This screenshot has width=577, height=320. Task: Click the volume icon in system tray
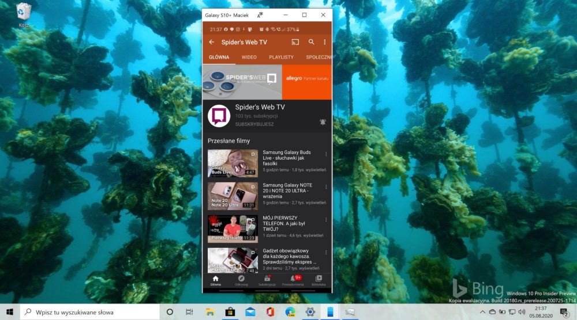coord(522,312)
